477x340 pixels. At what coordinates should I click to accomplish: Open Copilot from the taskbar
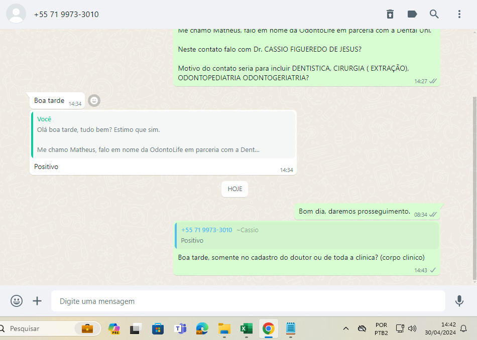[114, 328]
